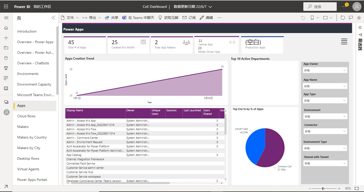Viewport: 364px width, 192px height.
Task: Click the expand arrow at rail bottom
Action: pyautogui.click(x=6, y=186)
